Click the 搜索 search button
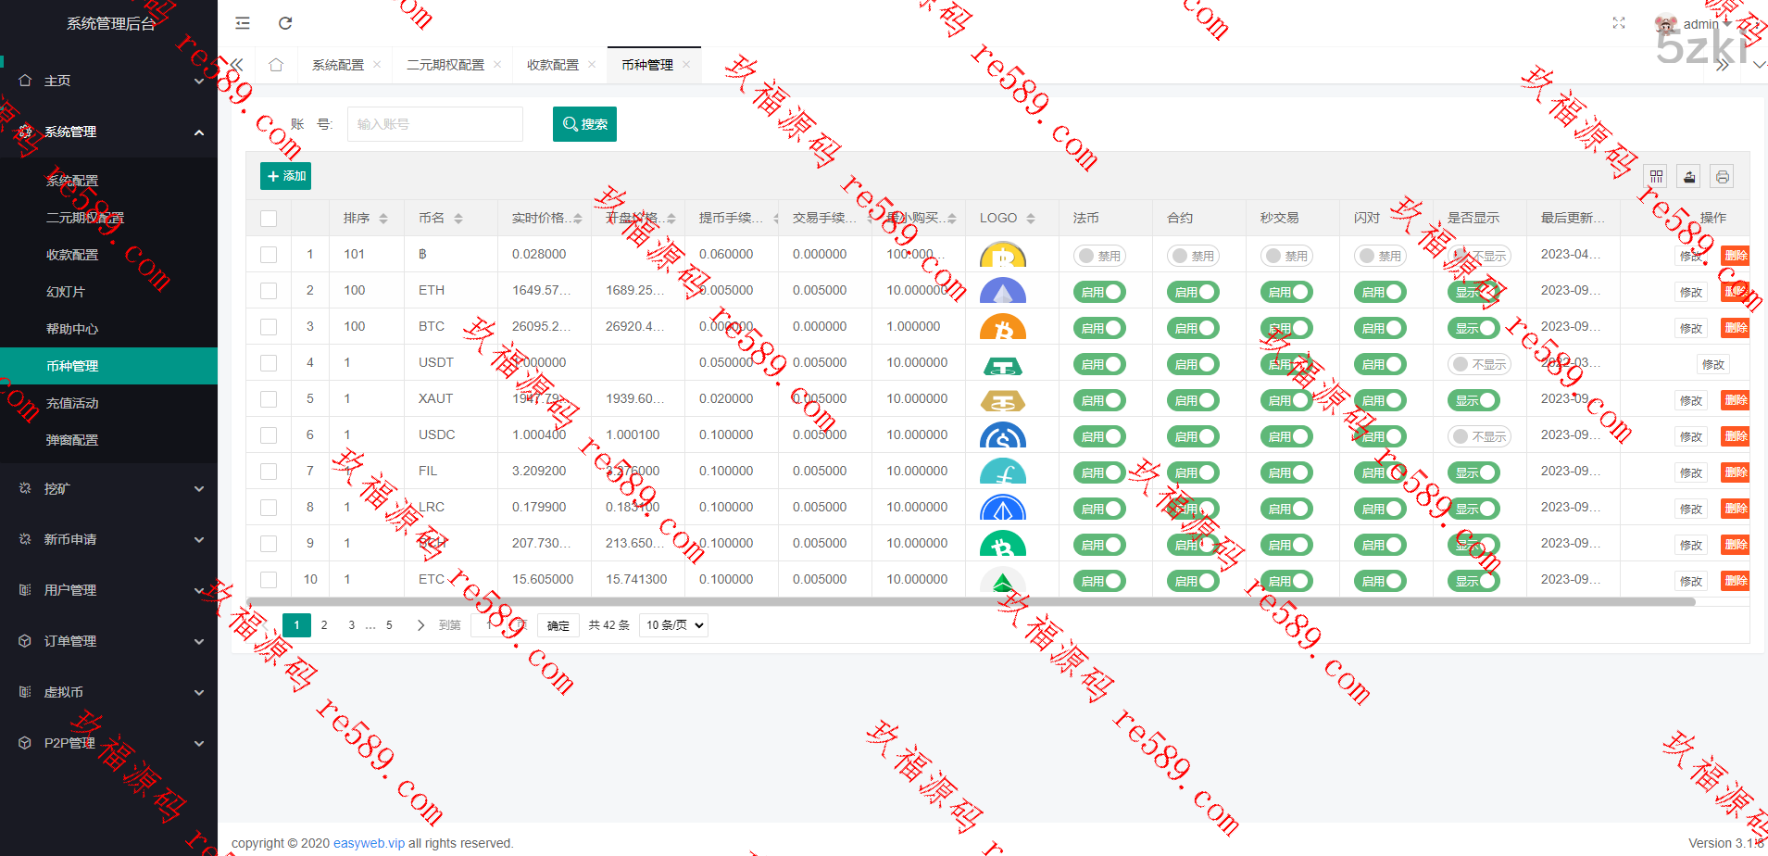The width and height of the screenshot is (1768, 856). coord(584,124)
